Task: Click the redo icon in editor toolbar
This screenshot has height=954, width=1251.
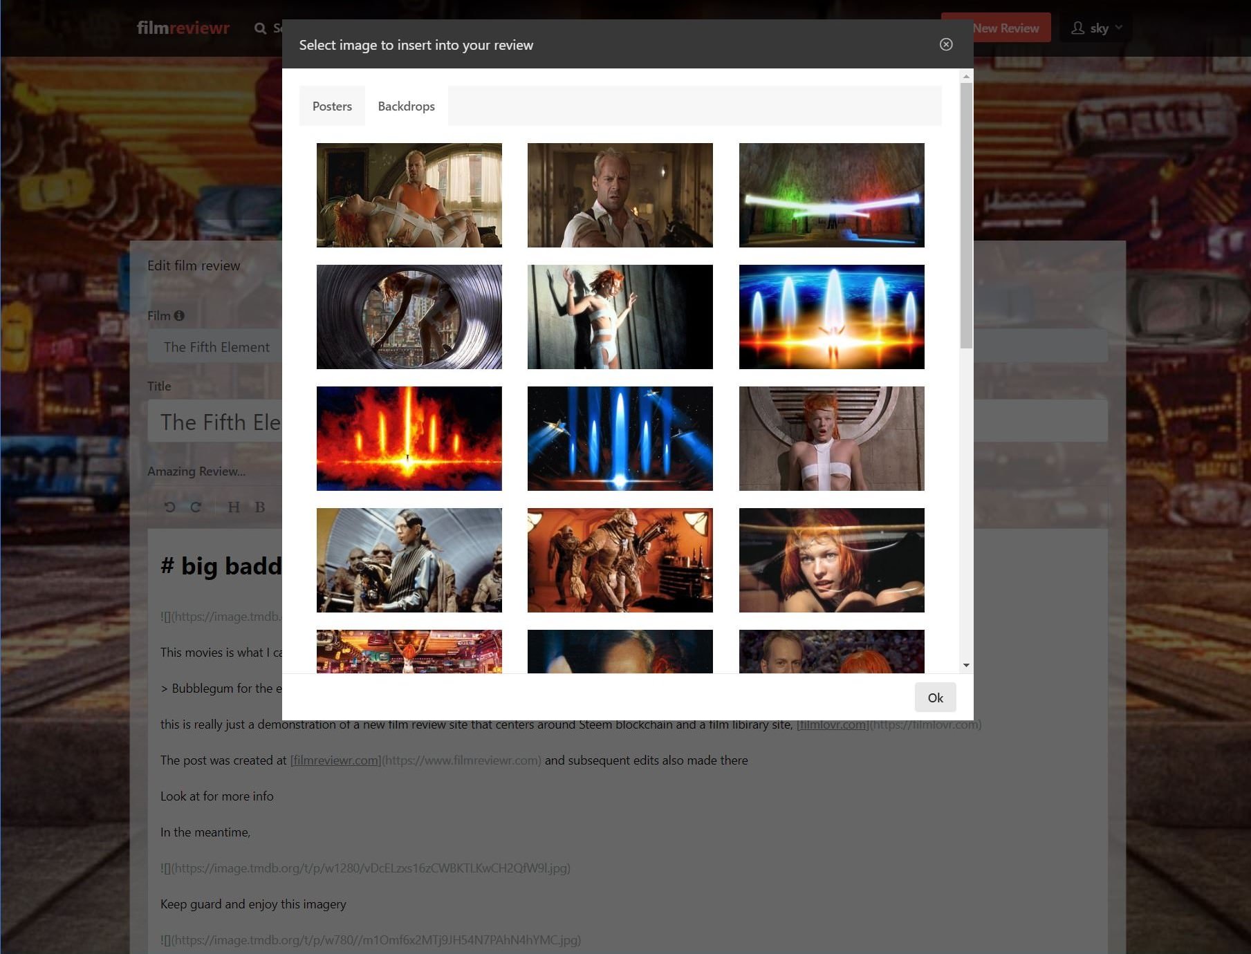Action: coord(196,507)
